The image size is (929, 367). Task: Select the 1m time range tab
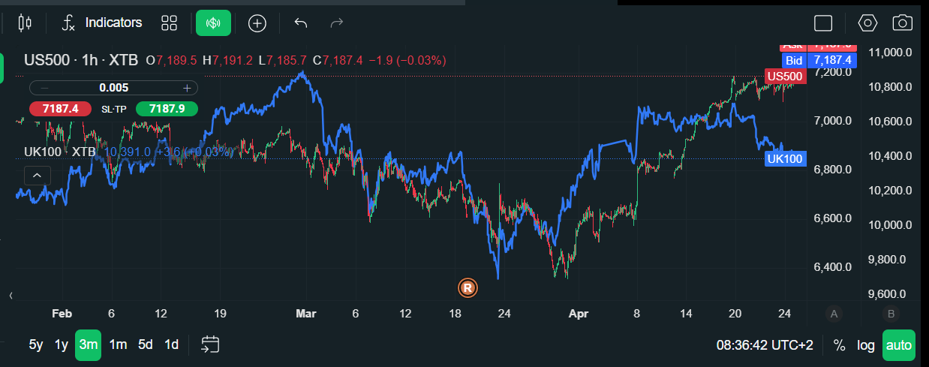tap(118, 345)
